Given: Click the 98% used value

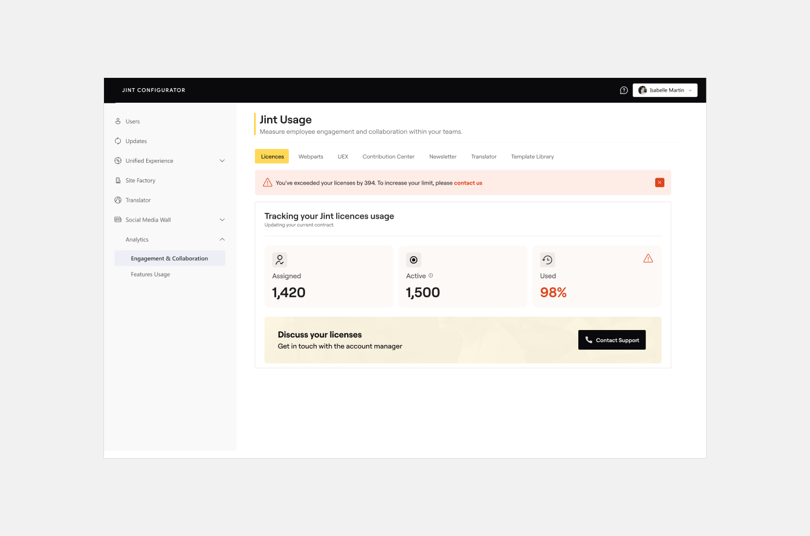Looking at the screenshot, I should (553, 293).
